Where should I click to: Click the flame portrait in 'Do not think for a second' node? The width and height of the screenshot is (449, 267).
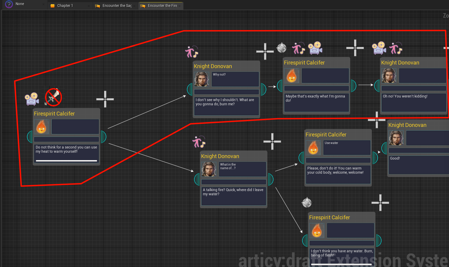[x=42, y=127]
